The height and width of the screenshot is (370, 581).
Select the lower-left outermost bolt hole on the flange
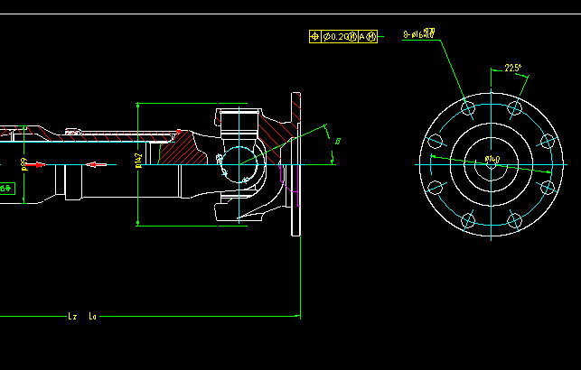(x=435, y=189)
